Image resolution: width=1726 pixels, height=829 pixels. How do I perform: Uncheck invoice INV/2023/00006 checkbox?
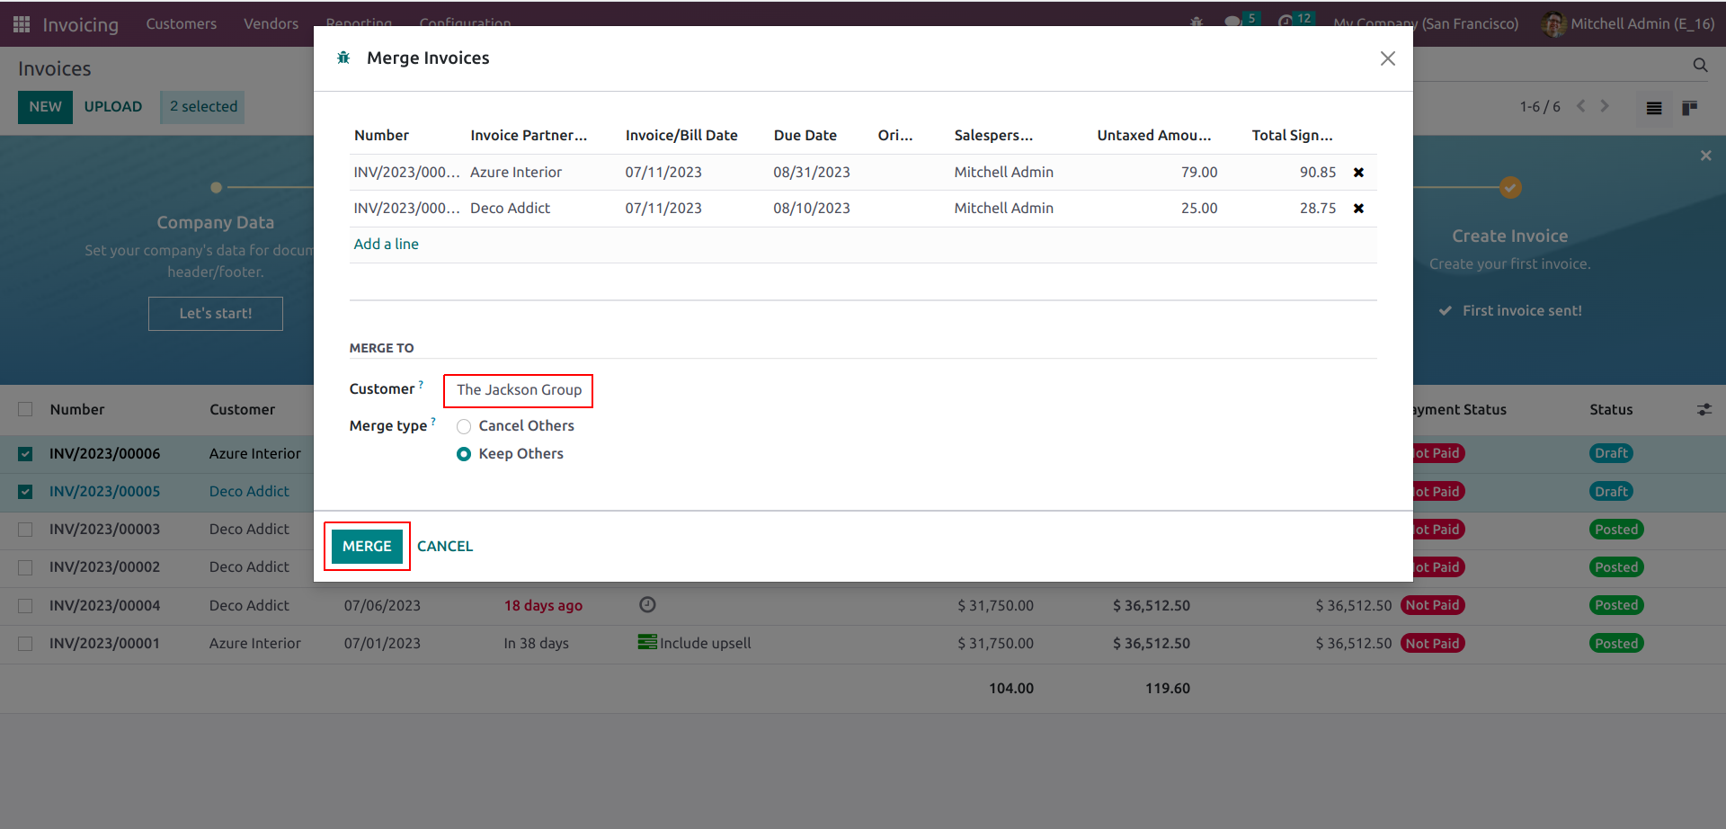25,454
